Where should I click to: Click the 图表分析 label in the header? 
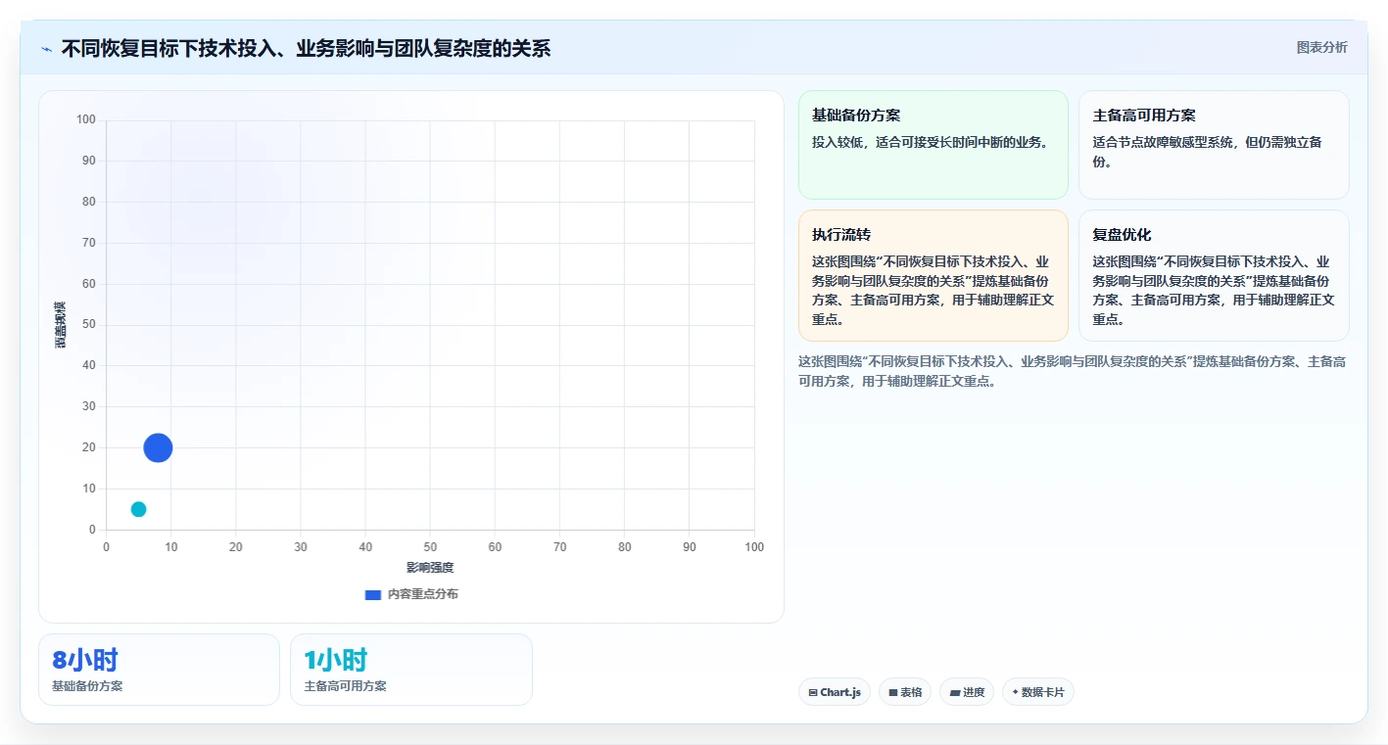(x=1321, y=47)
